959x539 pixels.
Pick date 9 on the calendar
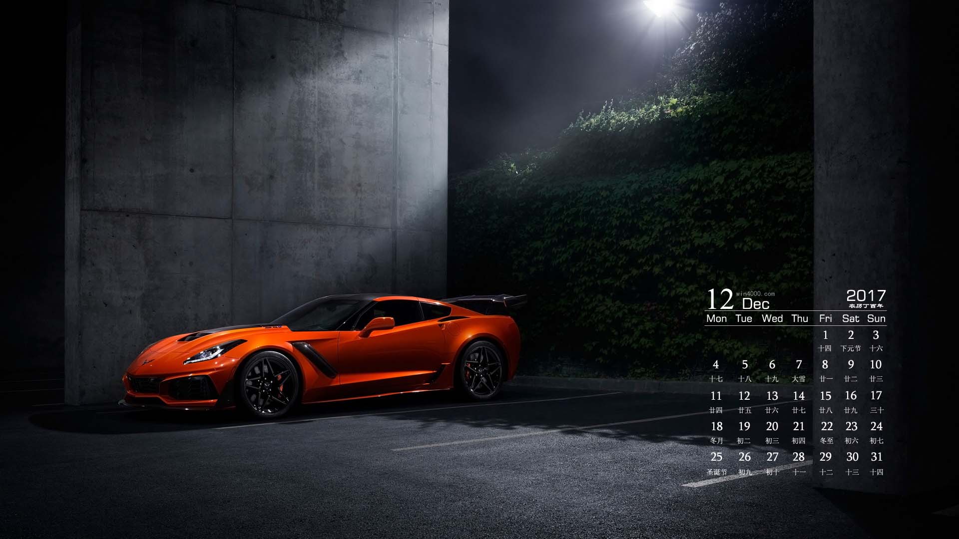click(x=851, y=365)
